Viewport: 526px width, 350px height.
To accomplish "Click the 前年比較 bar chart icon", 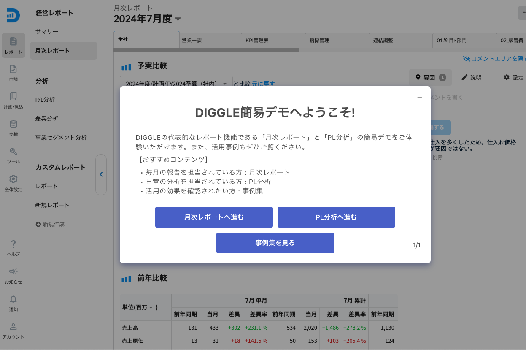I will [x=126, y=279].
